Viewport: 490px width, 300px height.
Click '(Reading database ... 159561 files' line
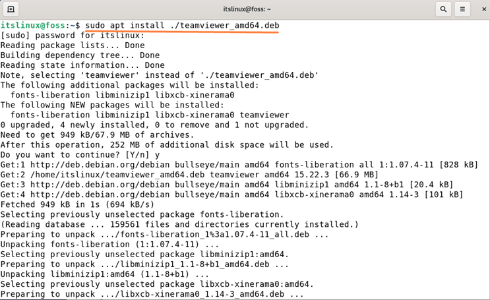(x=179, y=225)
